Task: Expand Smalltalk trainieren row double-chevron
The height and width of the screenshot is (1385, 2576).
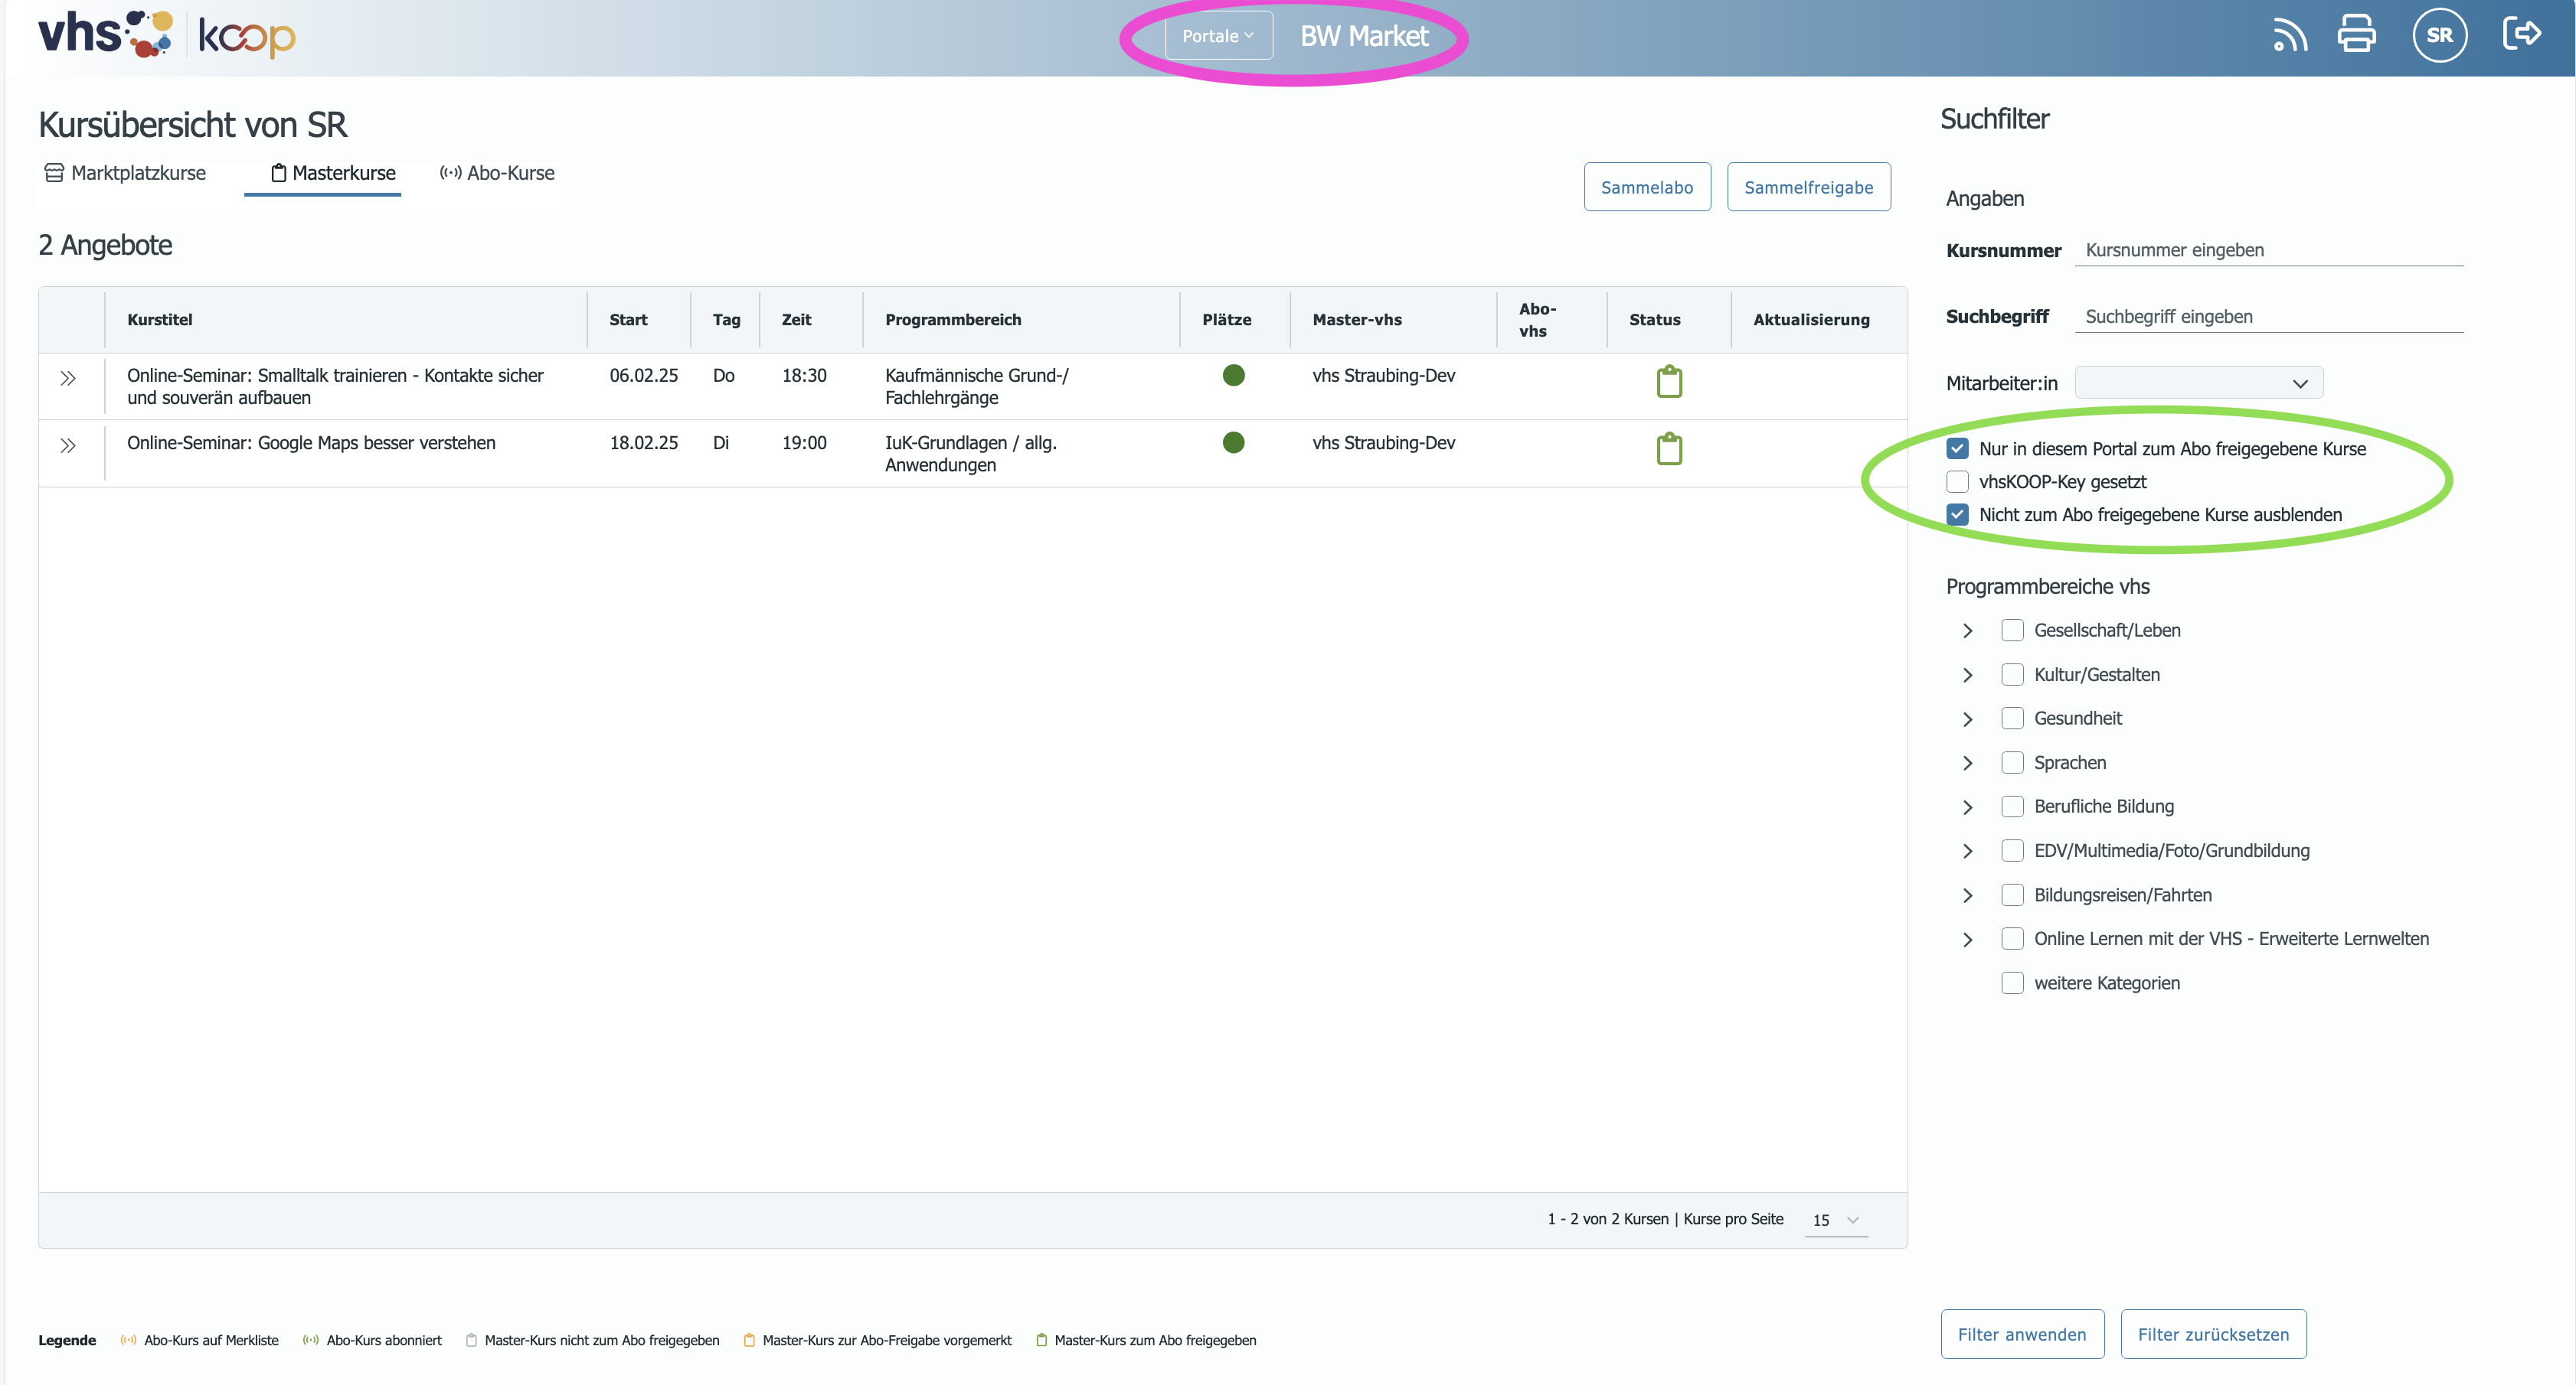Action: click(68, 379)
